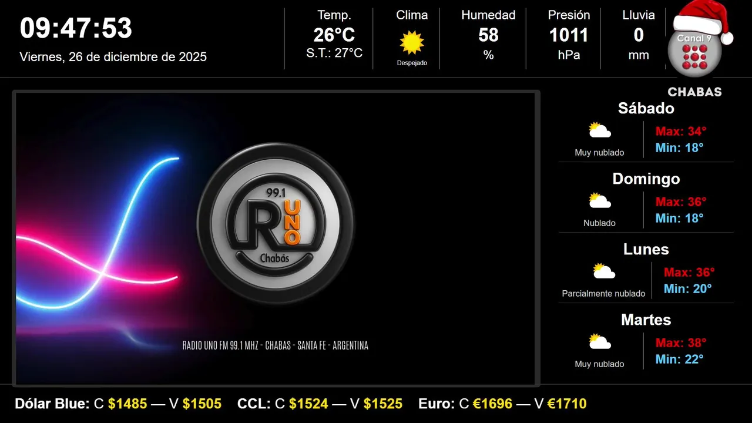Click Domingo's cloudy forecast icon
The height and width of the screenshot is (423, 752).
click(x=600, y=201)
